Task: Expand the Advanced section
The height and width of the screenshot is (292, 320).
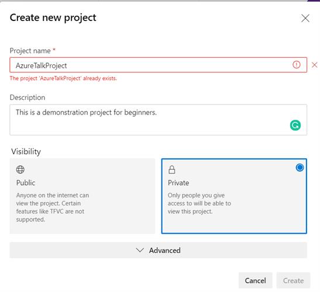Action: [x=158, y=250]
